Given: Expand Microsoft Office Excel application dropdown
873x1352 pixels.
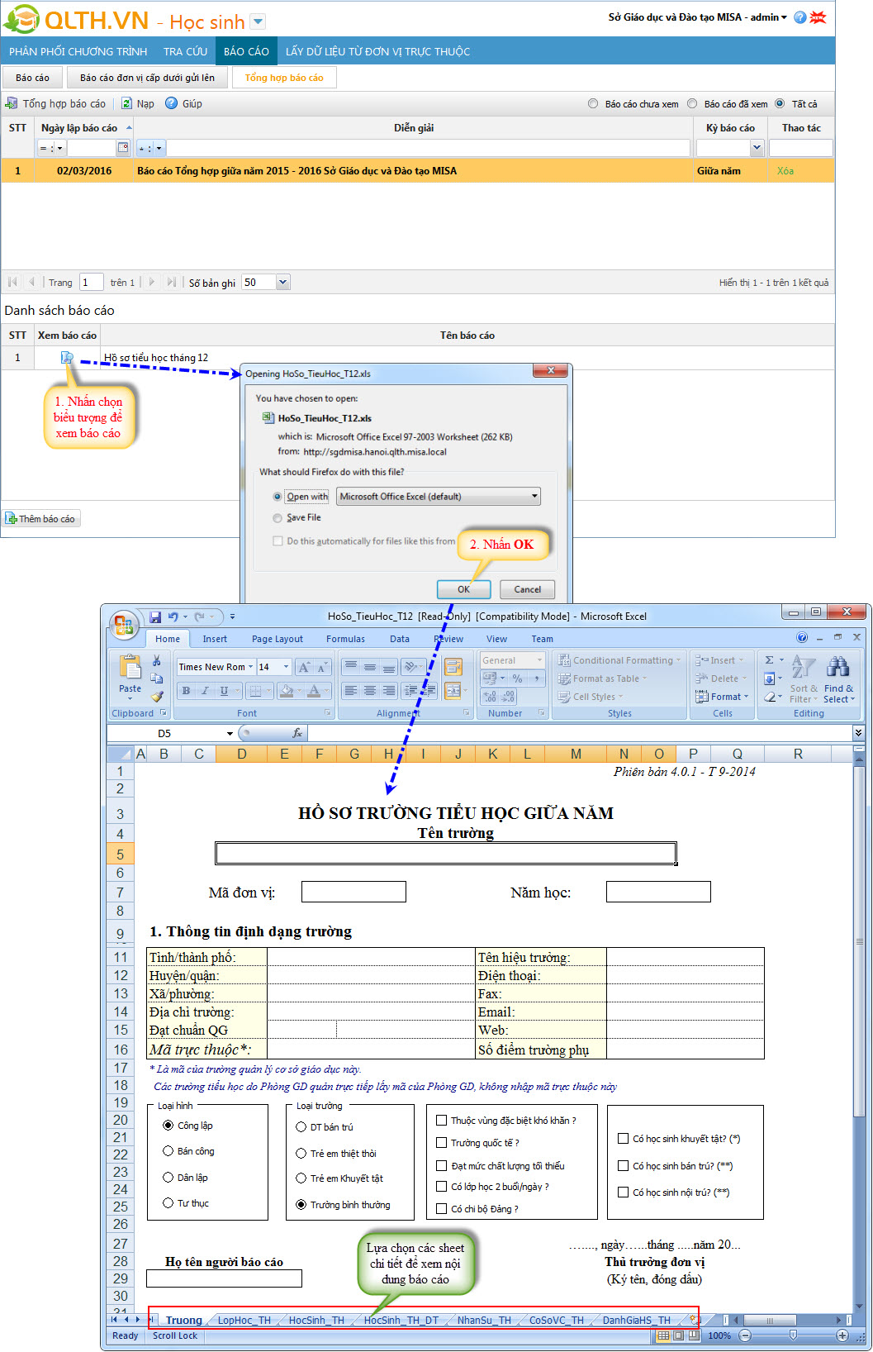Looking at the screenshot, I should [x=534, y=497].
